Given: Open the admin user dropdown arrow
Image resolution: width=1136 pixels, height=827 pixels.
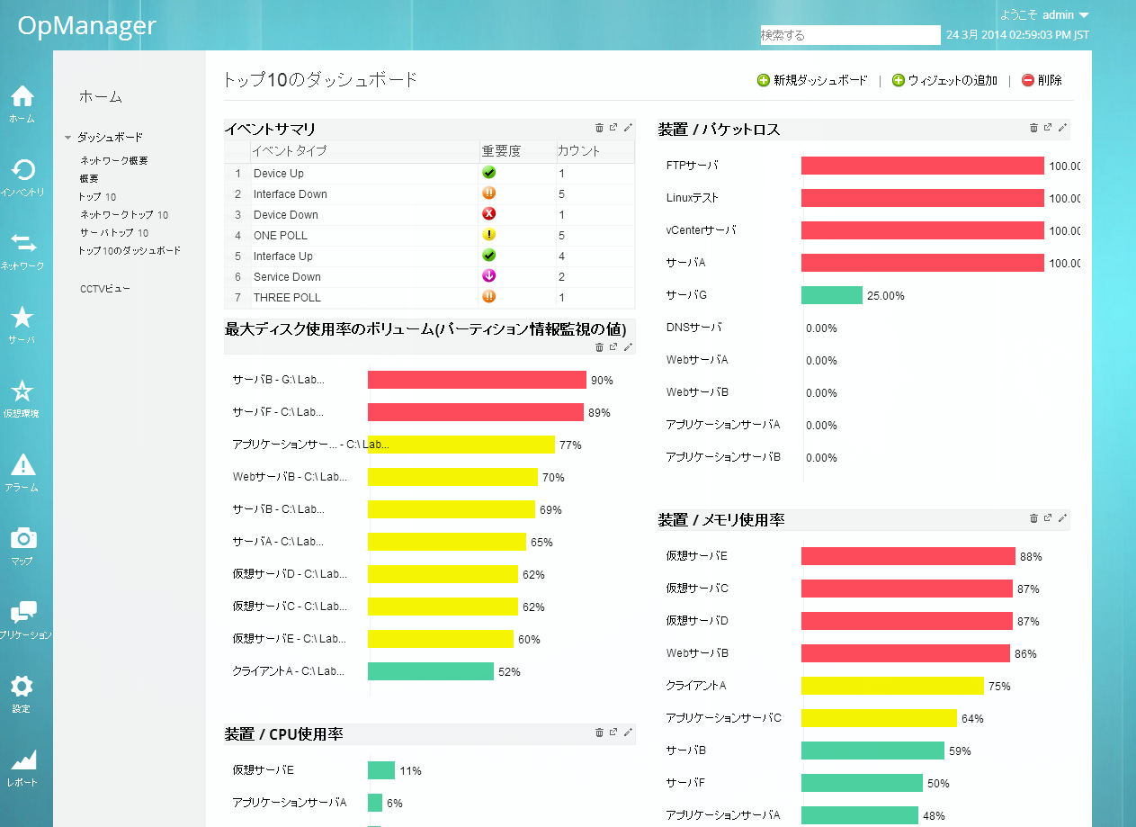Looking at the screenshot, I should tap(1083, 15).
